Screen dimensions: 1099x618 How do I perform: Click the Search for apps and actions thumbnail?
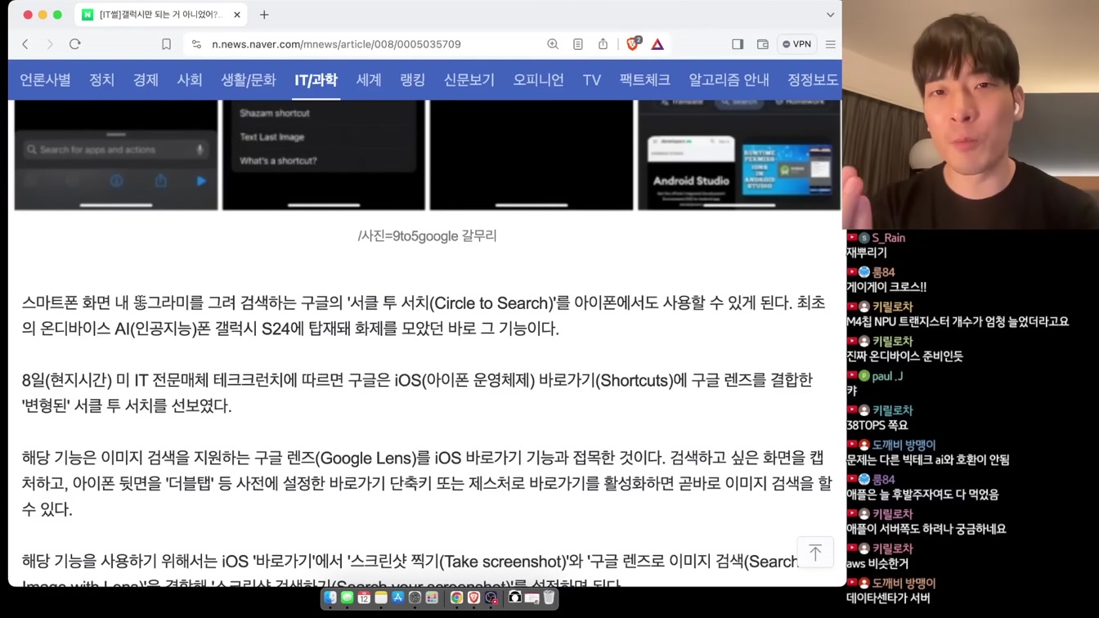coord(116,154)
